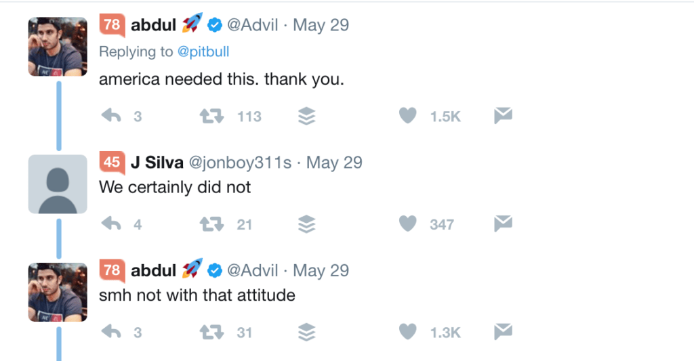Reply to "smh not with that attitude"

111,332
